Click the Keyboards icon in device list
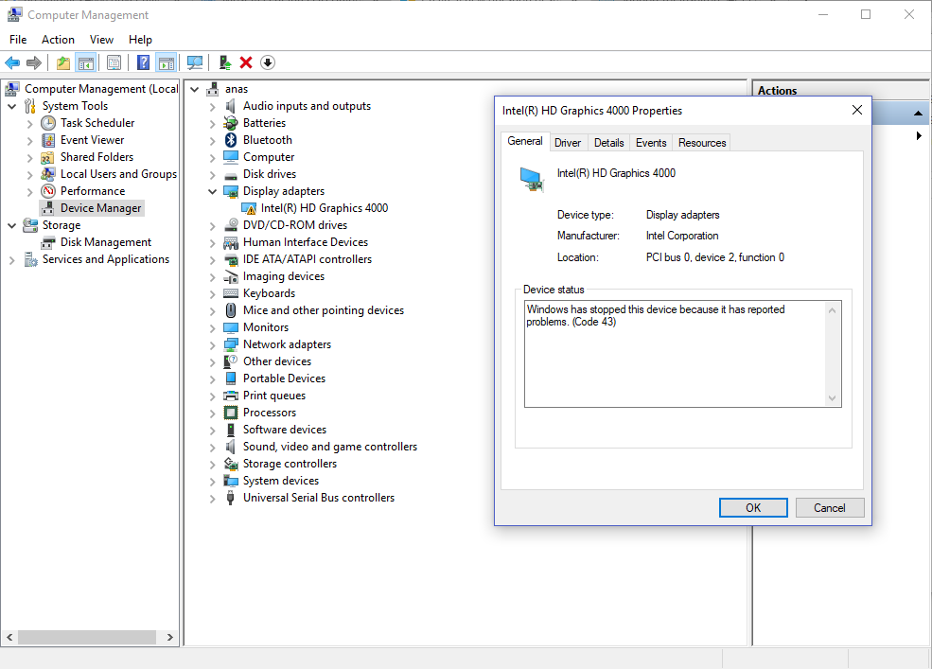 (x=231, y=293)
